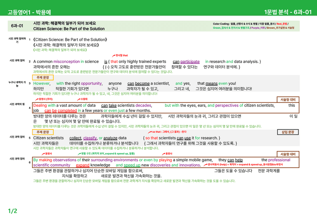Image resolution: width=317 pixels, height=224 pixels.
Task: Click the "6과-01" lesson code
Action: point(17,26)
